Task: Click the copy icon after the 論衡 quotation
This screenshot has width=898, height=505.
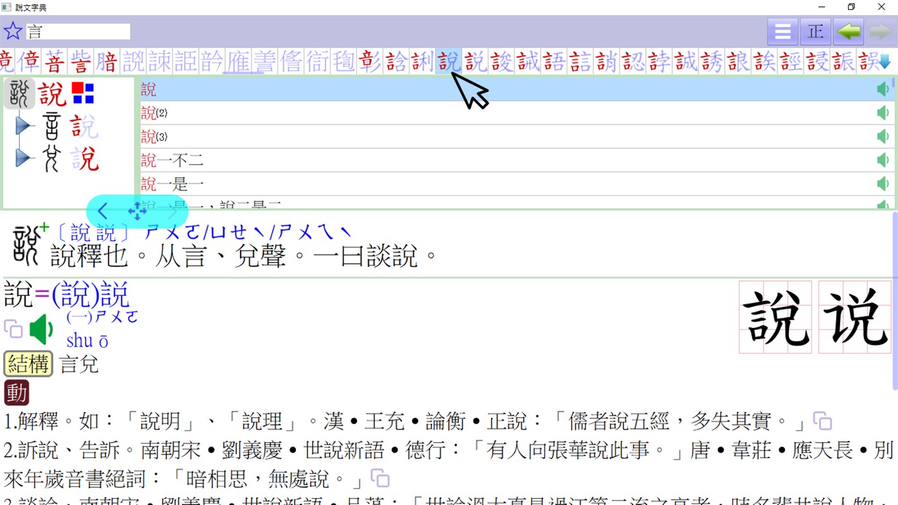Action: pos(824,420)
